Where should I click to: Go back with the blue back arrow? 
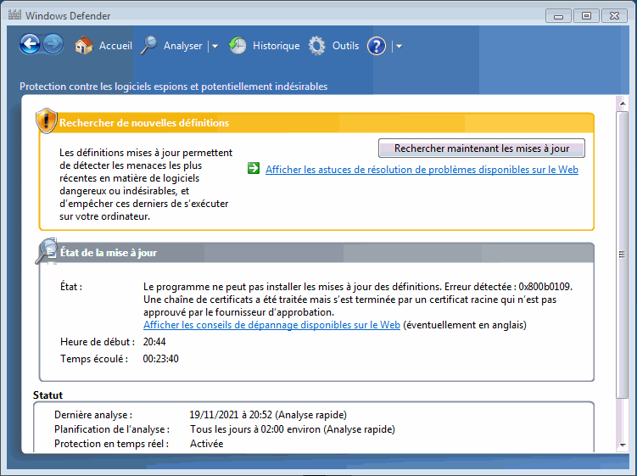[30, 44]
